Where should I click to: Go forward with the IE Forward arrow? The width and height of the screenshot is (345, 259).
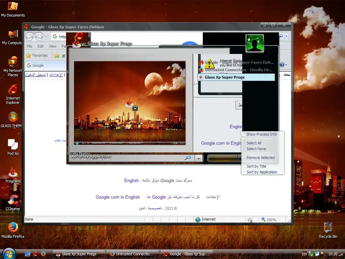39,36
